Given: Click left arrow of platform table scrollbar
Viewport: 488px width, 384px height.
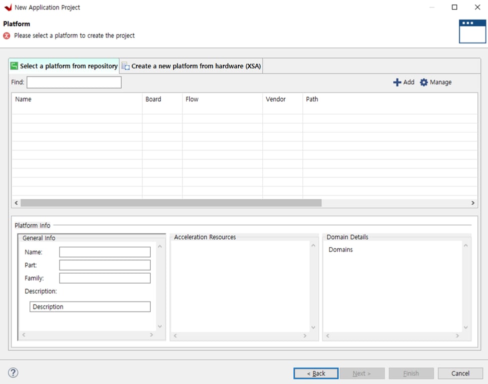Looking at the screenshot, I should pos(16,203).
